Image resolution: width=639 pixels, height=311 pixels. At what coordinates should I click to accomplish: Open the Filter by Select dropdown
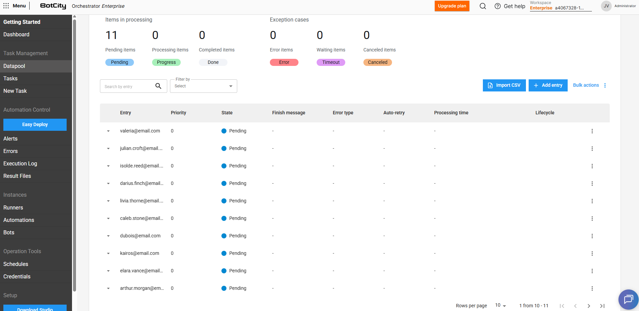[x=203, y=86]
